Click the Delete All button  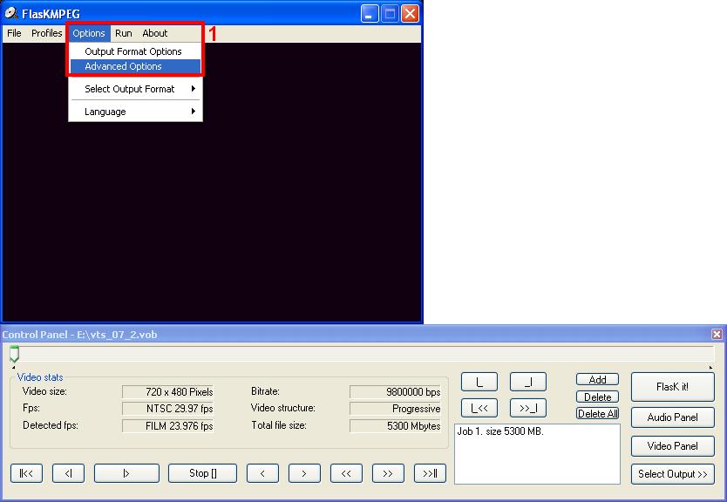[597, 413]
